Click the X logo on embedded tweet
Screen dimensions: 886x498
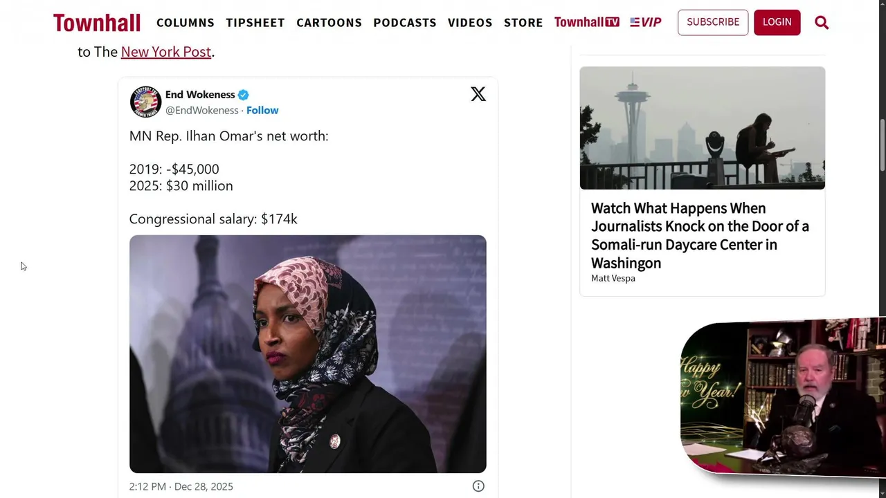[478, 94]
